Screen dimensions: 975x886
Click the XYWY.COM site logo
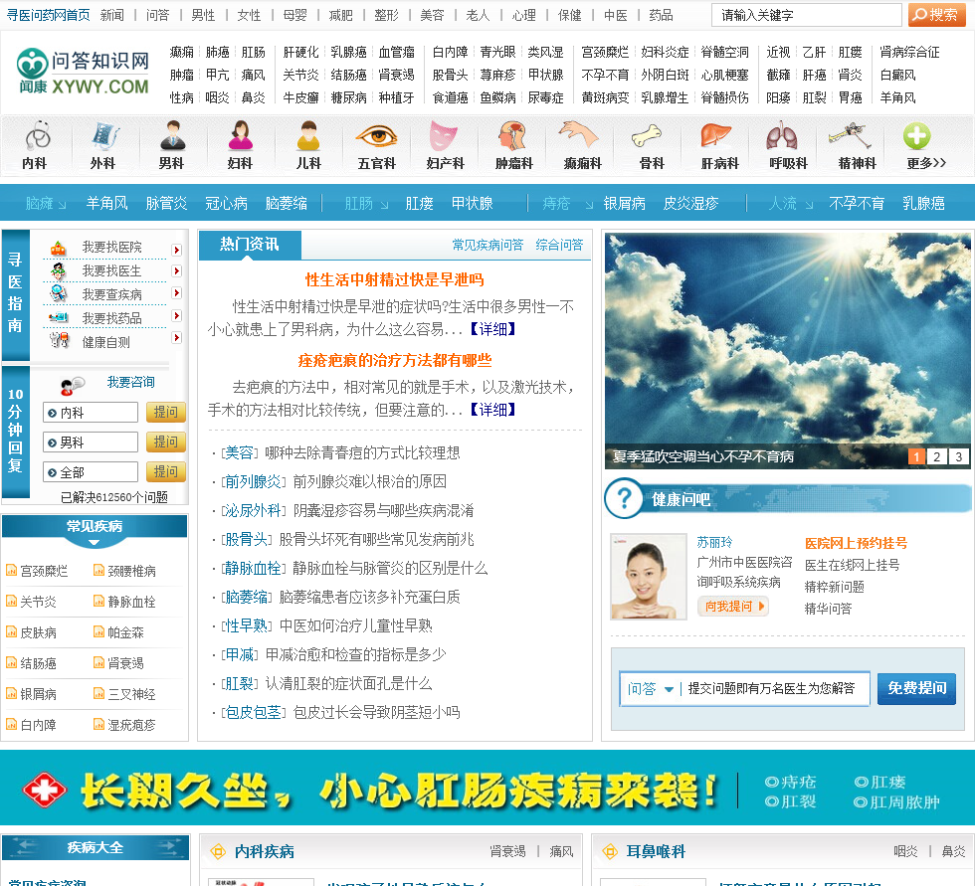point(84,72)
